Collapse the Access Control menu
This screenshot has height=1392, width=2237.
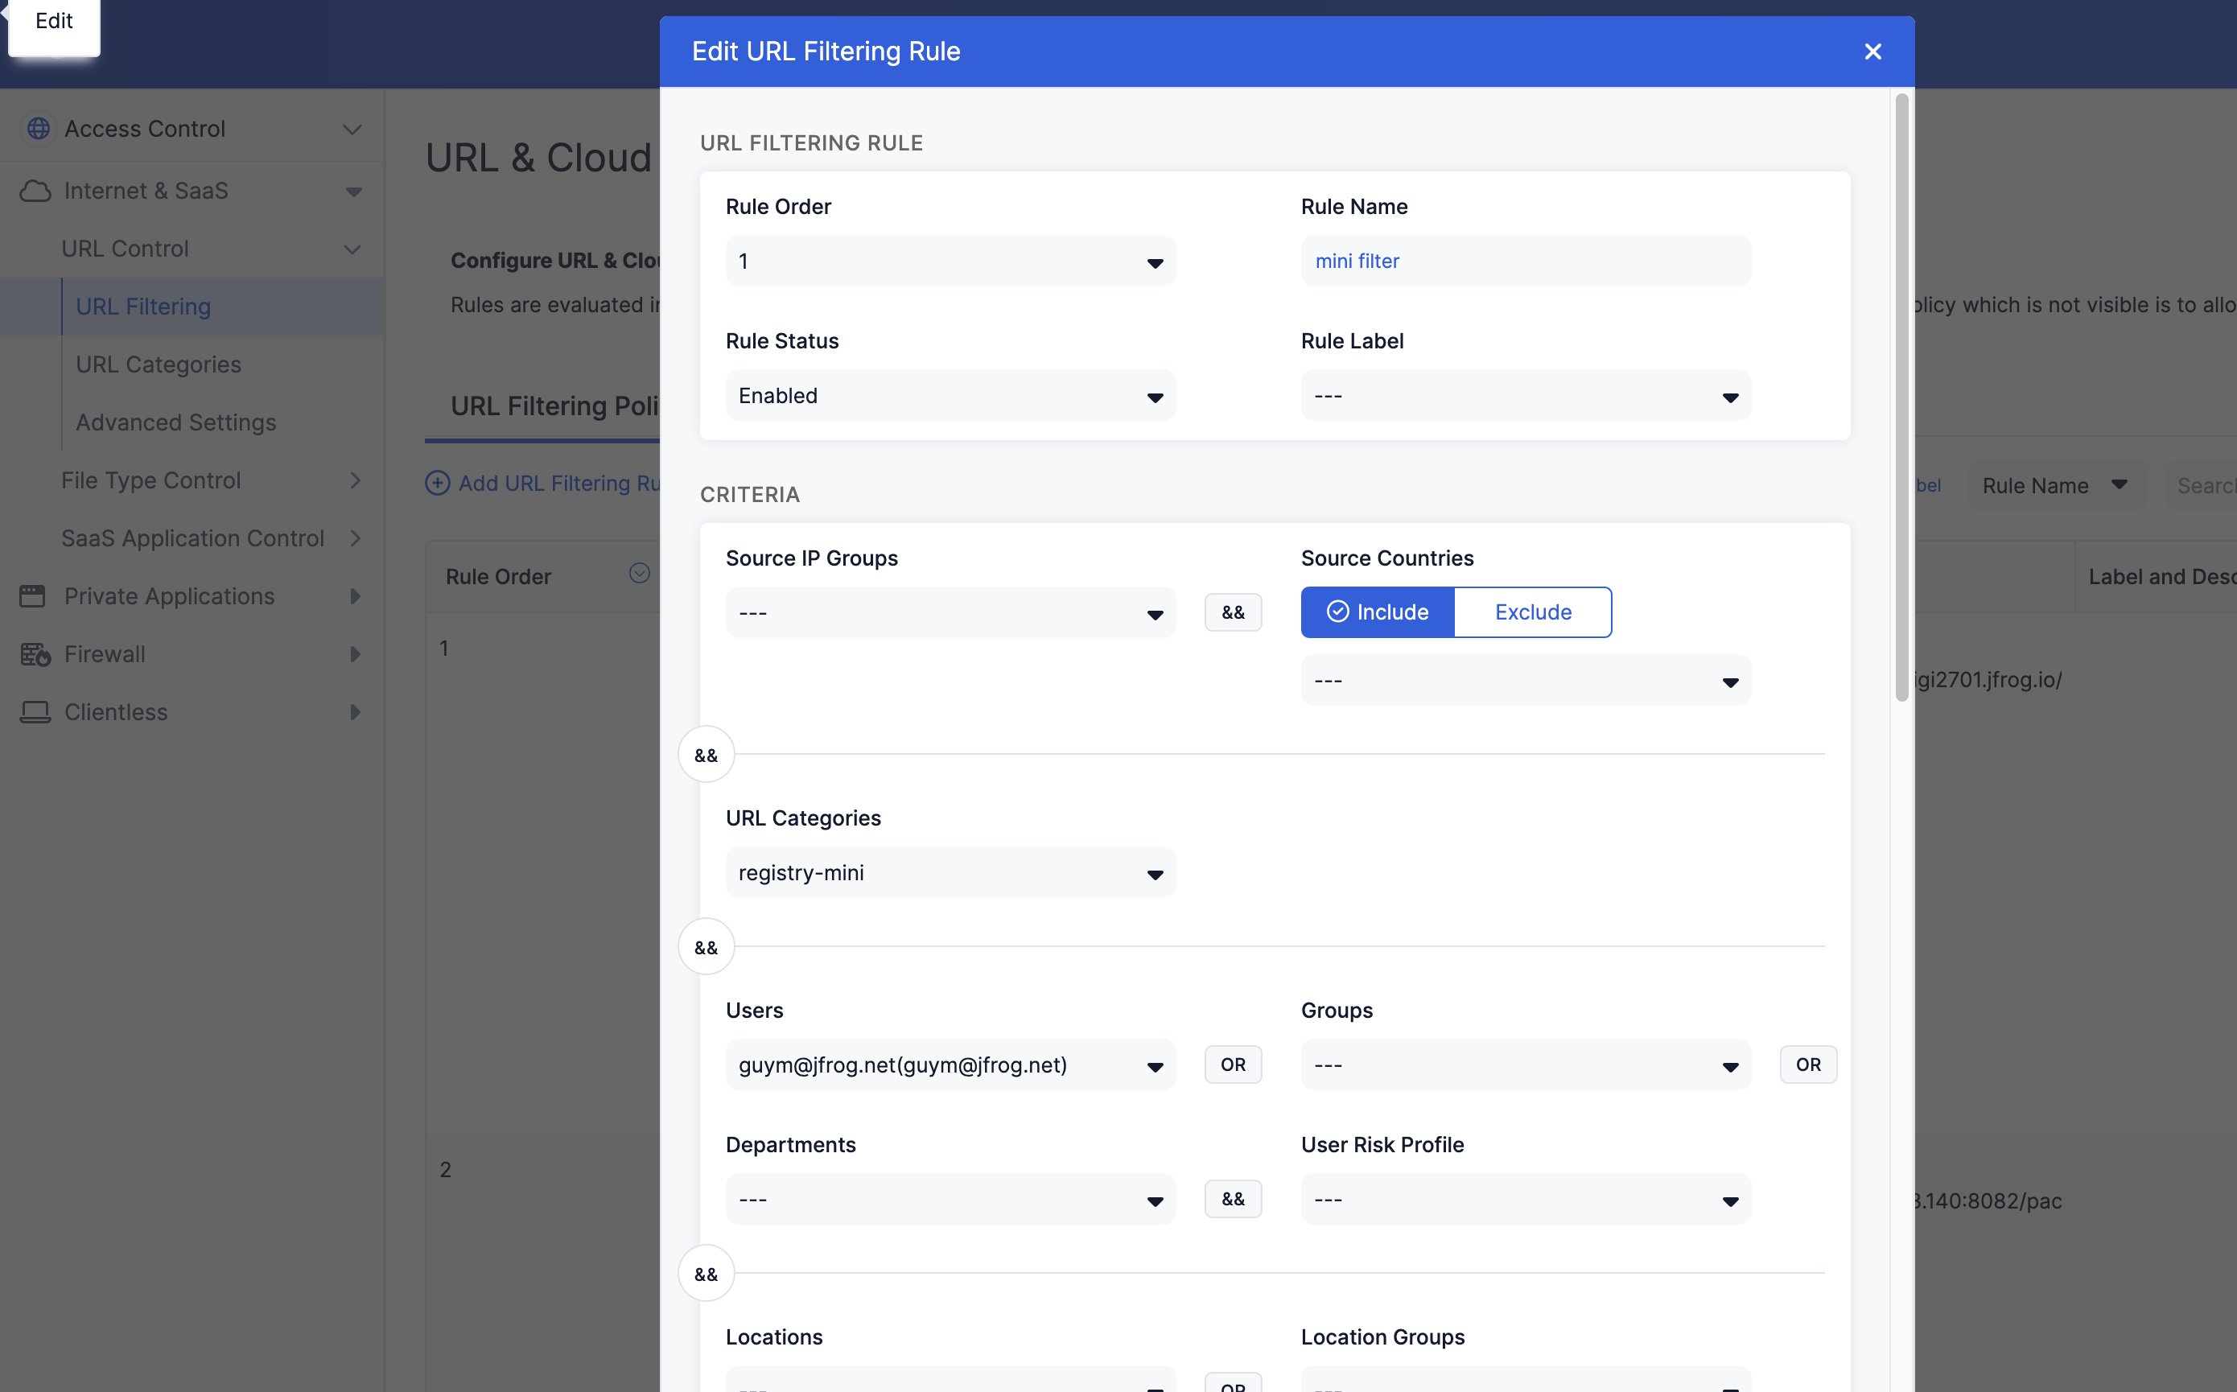tap(352, 130)
